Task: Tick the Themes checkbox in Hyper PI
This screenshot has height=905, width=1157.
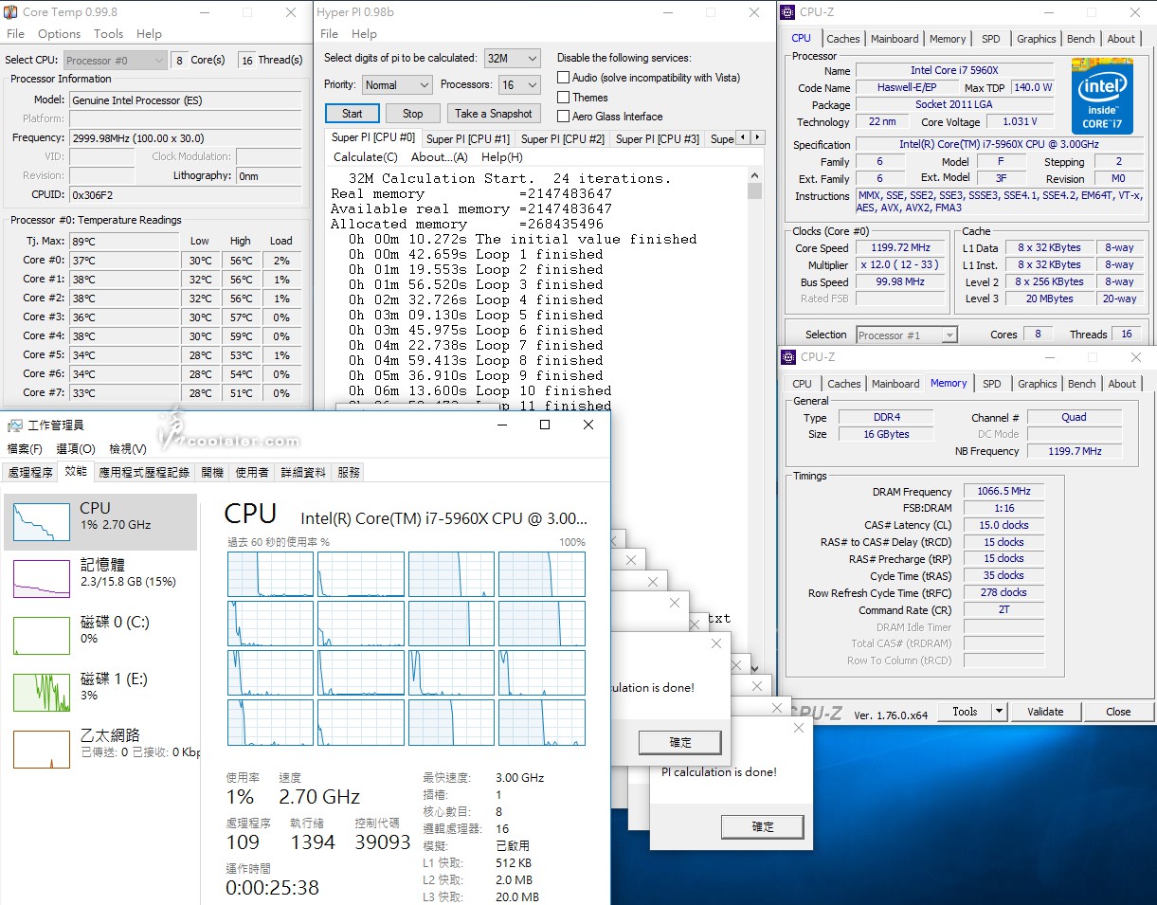Action: click(x=564, y=97)
